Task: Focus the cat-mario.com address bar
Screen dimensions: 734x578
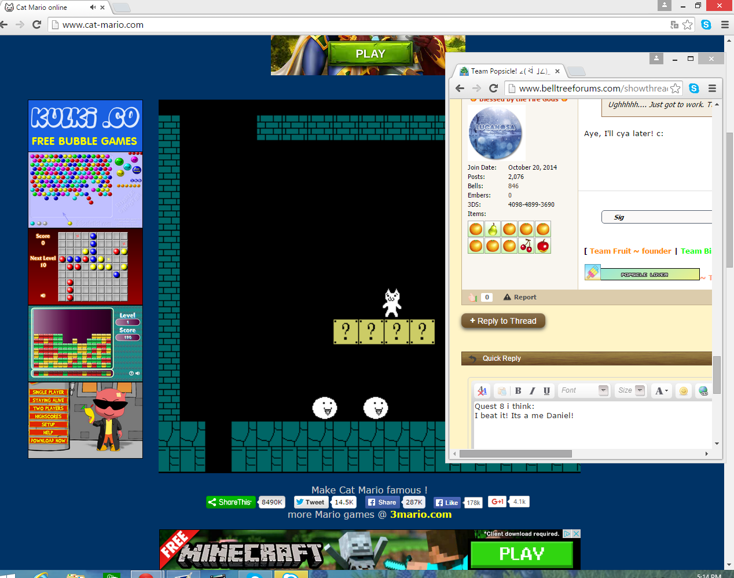Action: tap(359, 25)
